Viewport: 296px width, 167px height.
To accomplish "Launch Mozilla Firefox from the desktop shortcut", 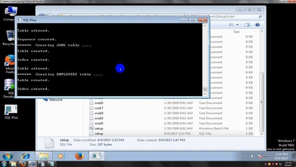I will point(10,64).
